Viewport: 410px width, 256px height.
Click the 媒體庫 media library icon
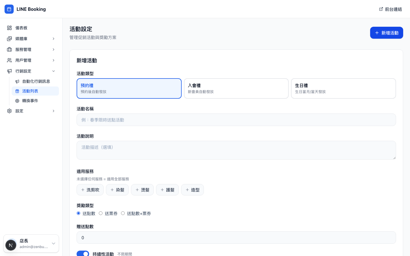coord(9,39)
